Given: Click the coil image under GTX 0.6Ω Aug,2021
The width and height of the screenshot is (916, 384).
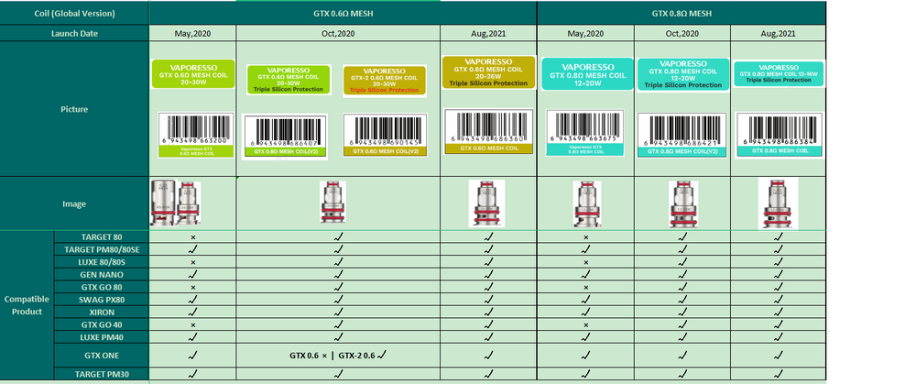Looking at the screenshot, I should tap(486, 202).
